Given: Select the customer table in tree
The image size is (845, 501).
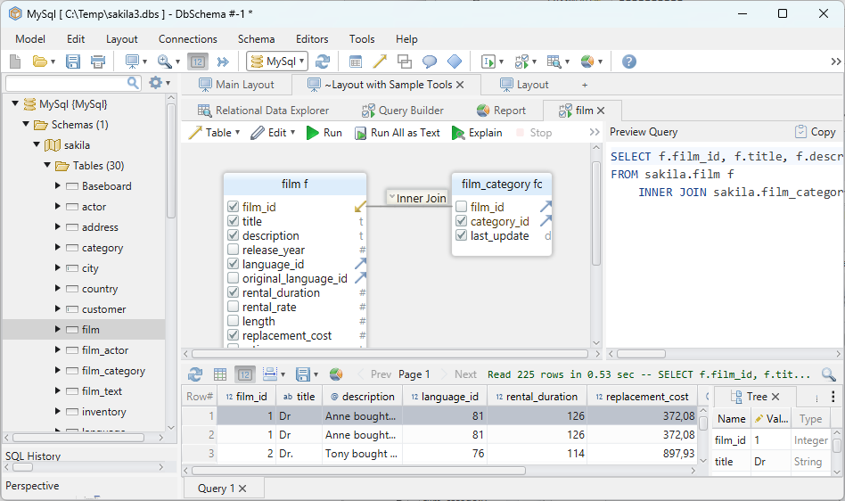Looking at the screenshot, I should (x=103, y=309).
